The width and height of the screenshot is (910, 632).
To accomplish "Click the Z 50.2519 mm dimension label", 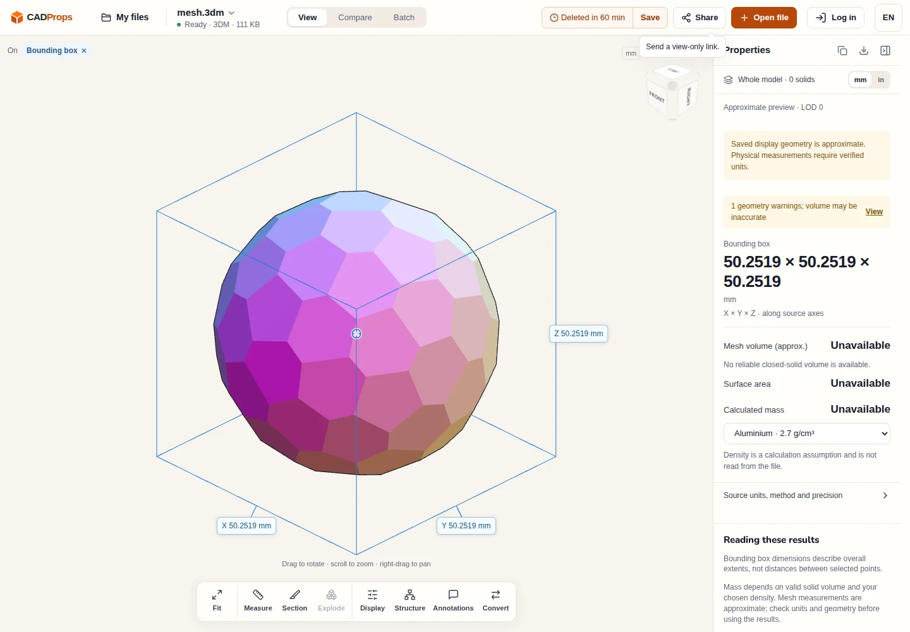I will coord(579,334).
